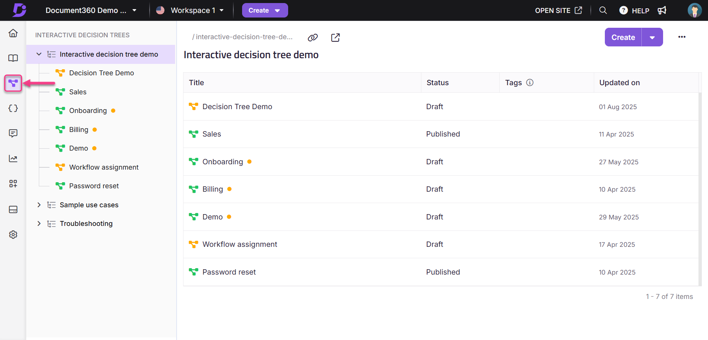
Task: Click the Draft status for Workflow assignment
Action: pos(435,244)
